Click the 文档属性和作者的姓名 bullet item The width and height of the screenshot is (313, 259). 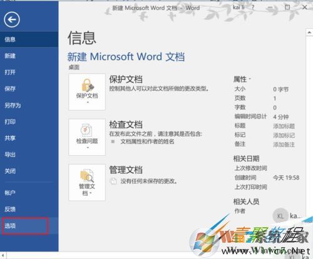click(147, 141)
